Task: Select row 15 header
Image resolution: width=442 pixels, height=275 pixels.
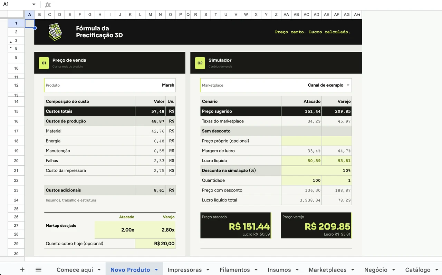Action: pos(16,111)
